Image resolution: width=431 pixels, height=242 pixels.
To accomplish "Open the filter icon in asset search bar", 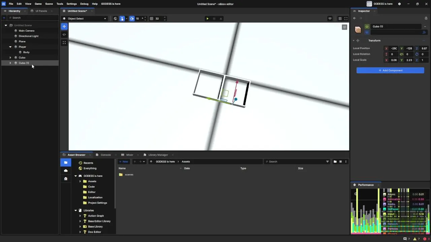I will click(x=327, y=162).
